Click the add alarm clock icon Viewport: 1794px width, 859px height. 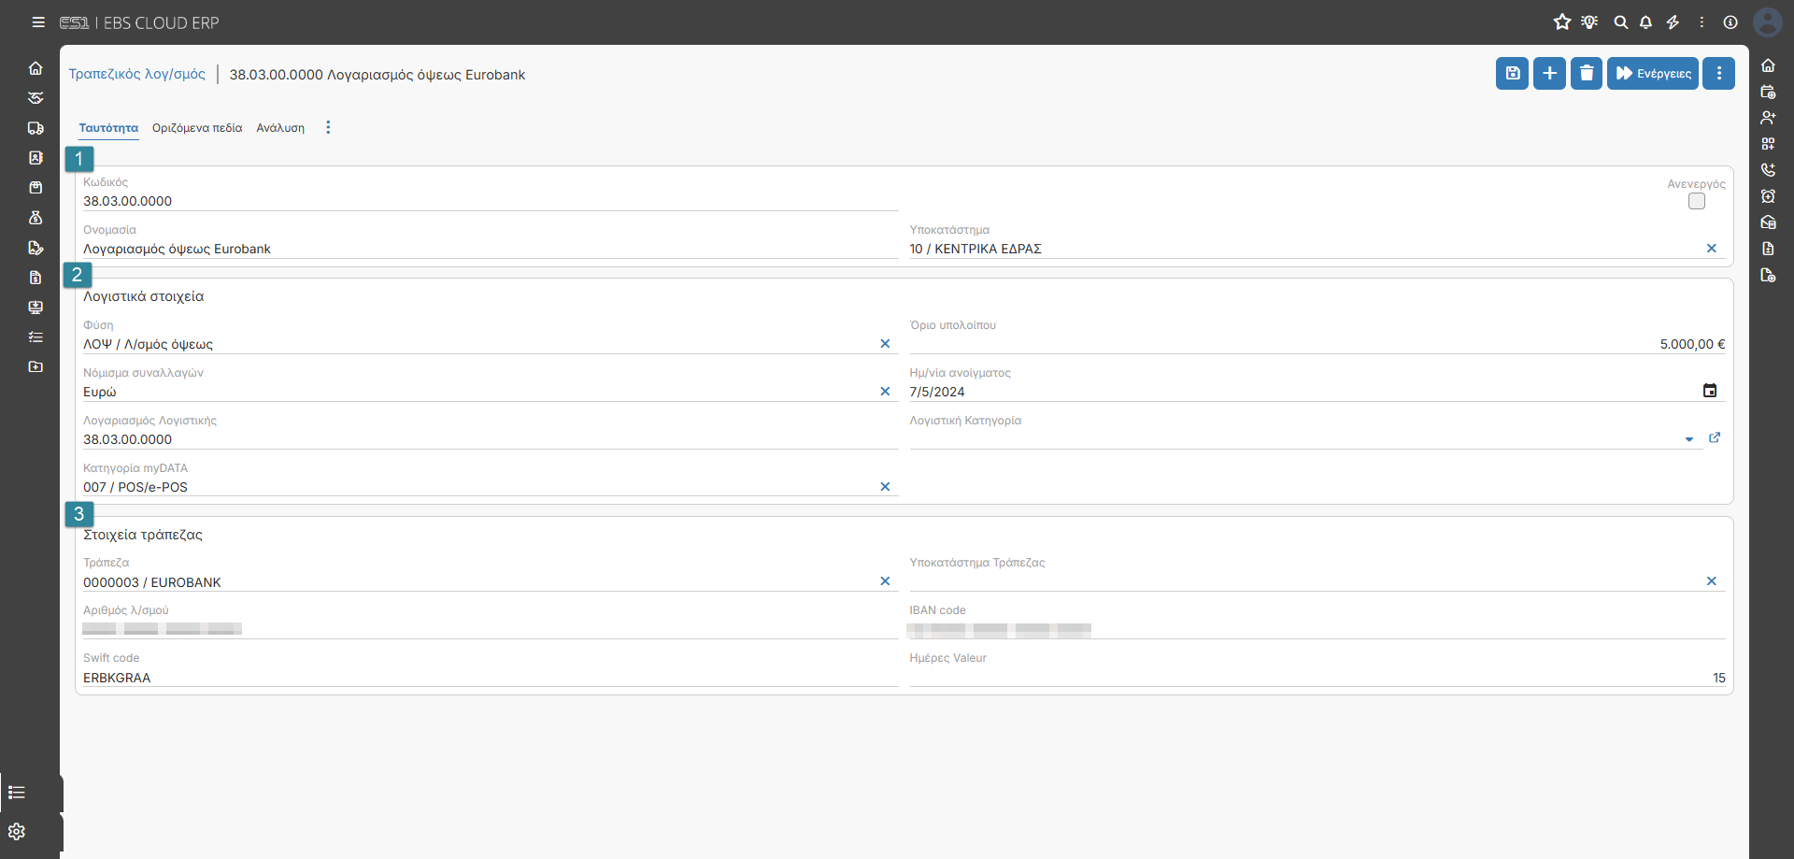tap(1768, 196)
